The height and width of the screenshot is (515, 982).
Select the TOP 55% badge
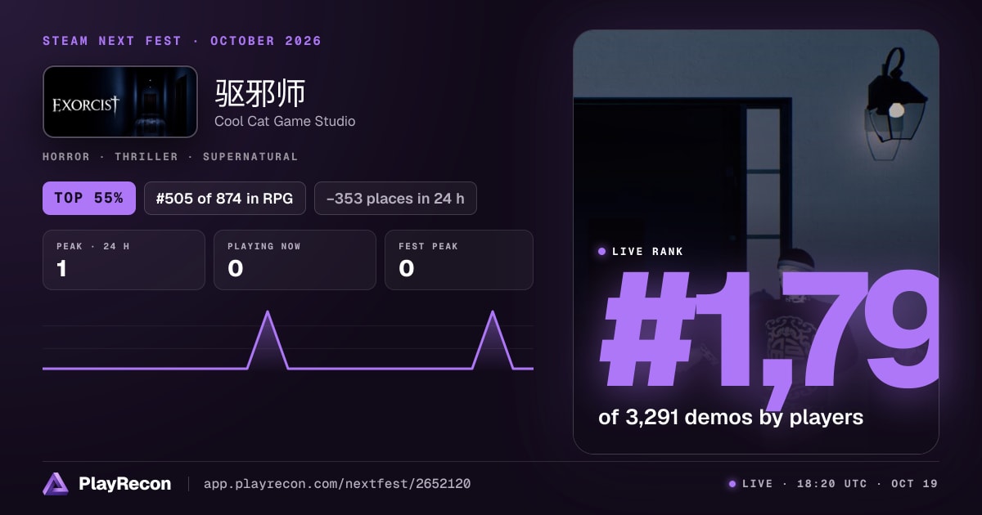coord(89,198)
